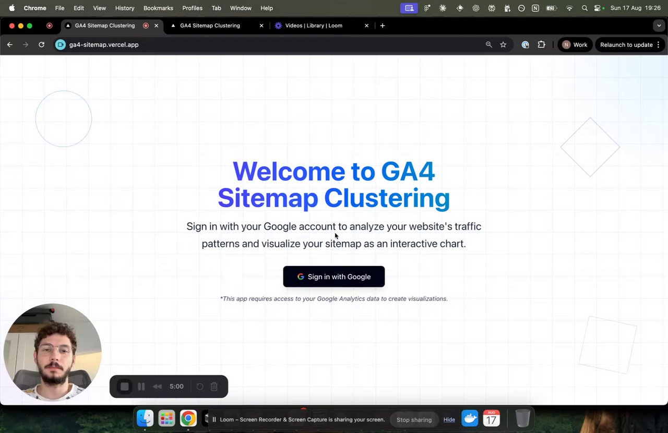Open the Loom starburst menu bar icon

pyautogui.click(x=443, y=8)
